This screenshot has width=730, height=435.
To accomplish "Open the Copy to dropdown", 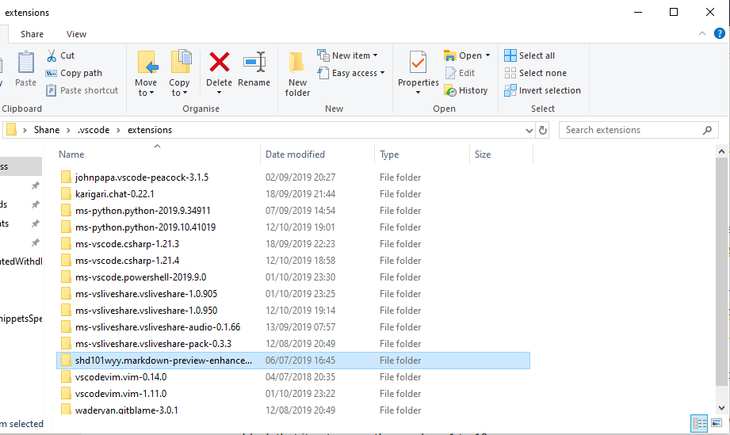I will [179, 87].
